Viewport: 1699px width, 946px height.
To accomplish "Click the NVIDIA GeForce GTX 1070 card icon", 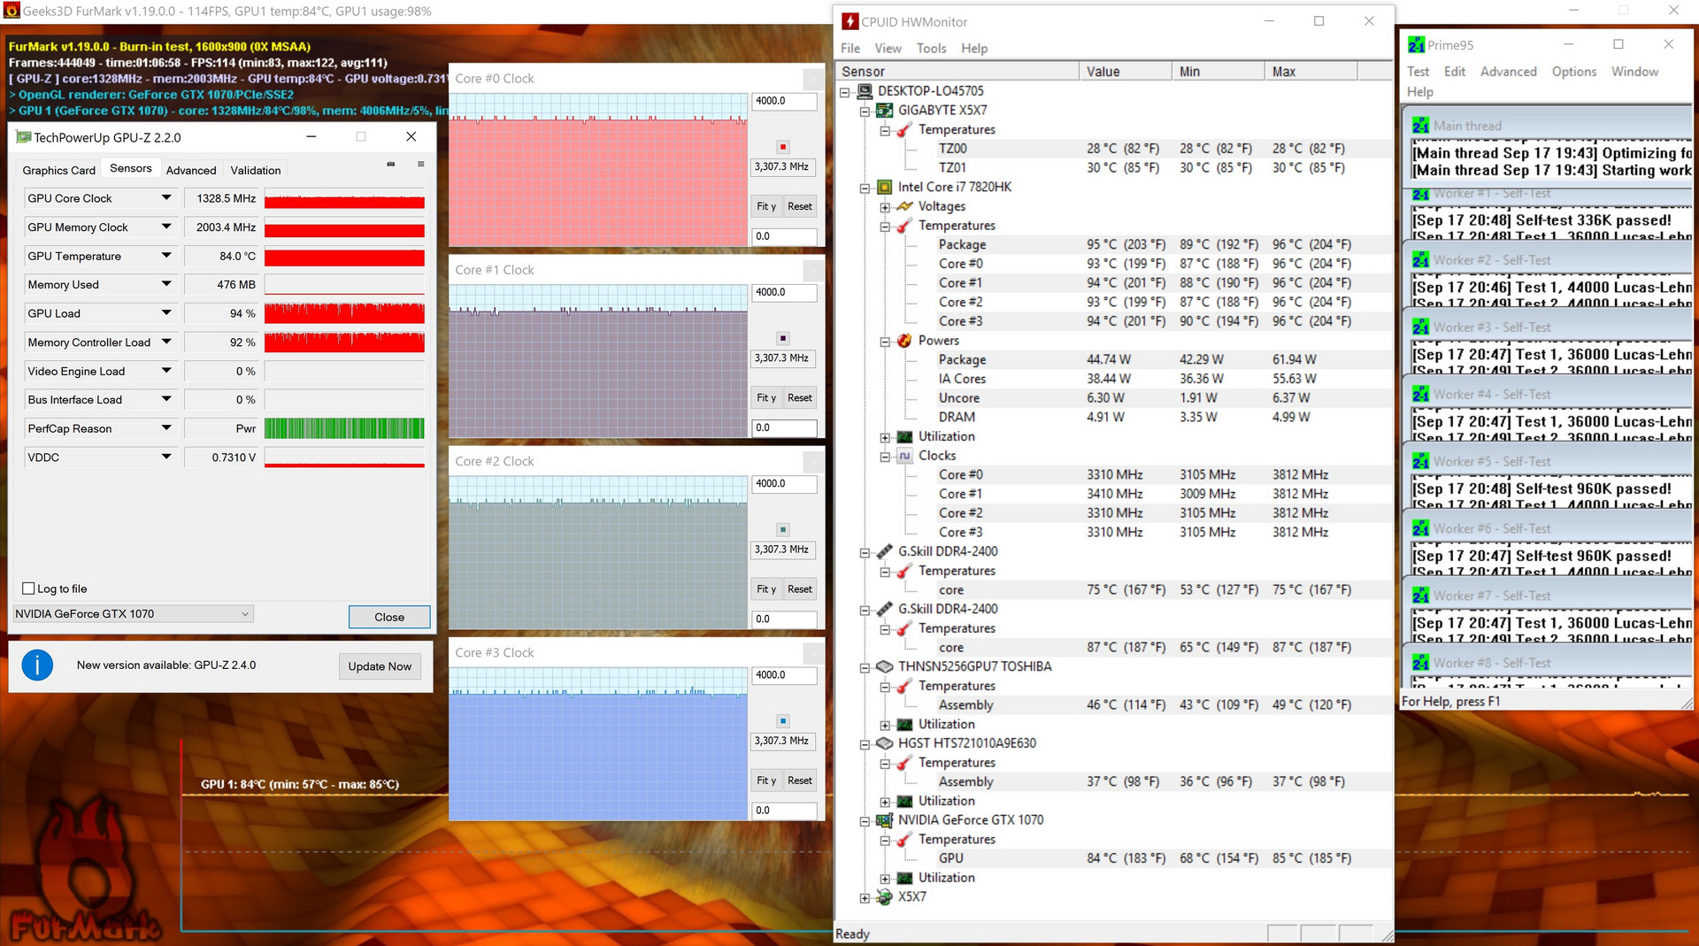I will click(884, 820).
